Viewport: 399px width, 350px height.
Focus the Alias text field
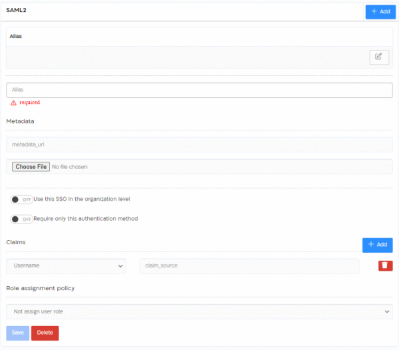tap(199, 89)
